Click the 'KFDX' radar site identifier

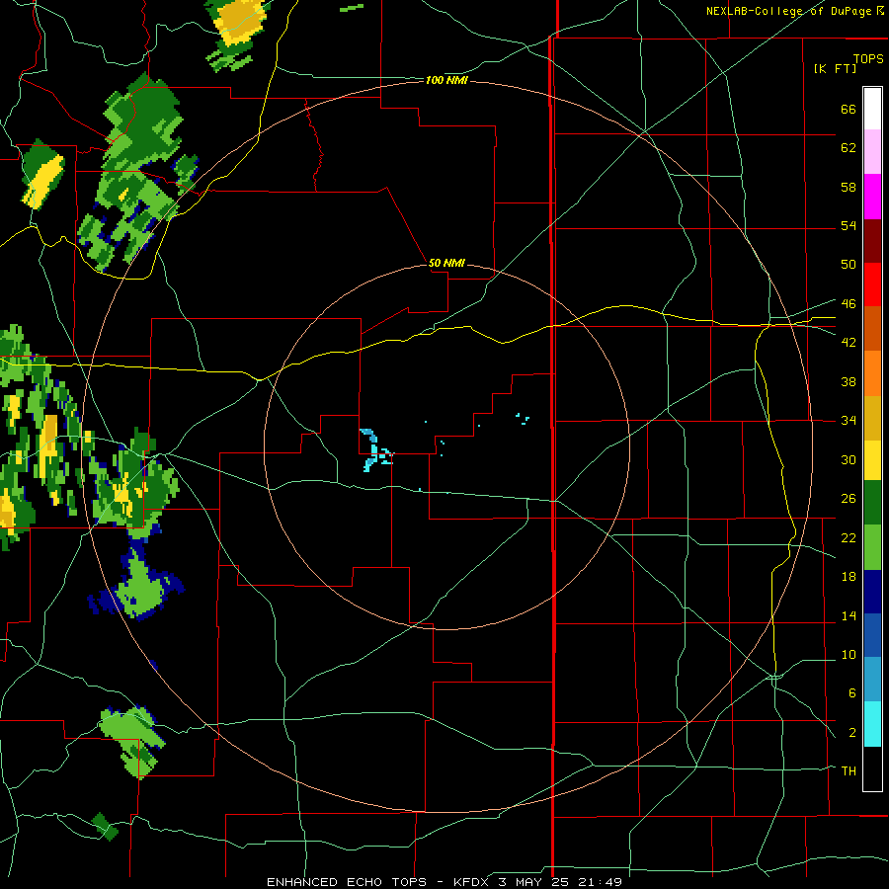pos(472,882)
